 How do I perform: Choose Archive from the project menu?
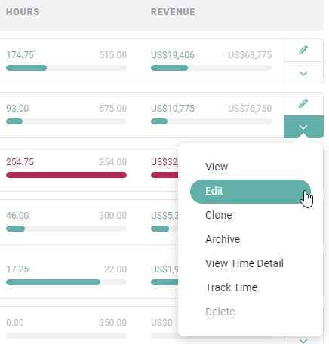223,239
